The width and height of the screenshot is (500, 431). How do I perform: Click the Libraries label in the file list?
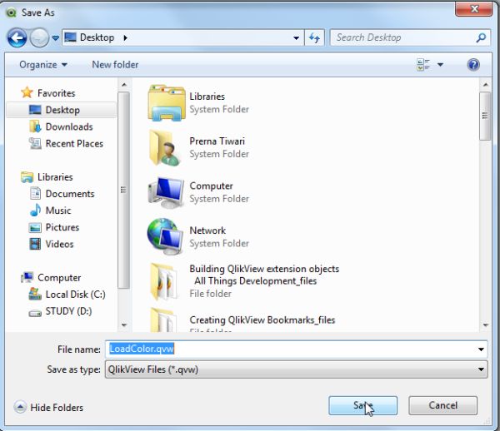207,97
